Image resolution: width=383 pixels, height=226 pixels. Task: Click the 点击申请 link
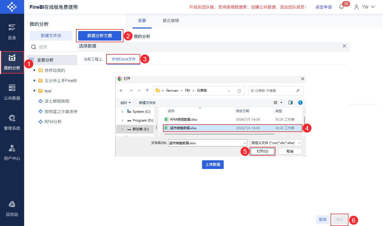(x=323, y=7)
